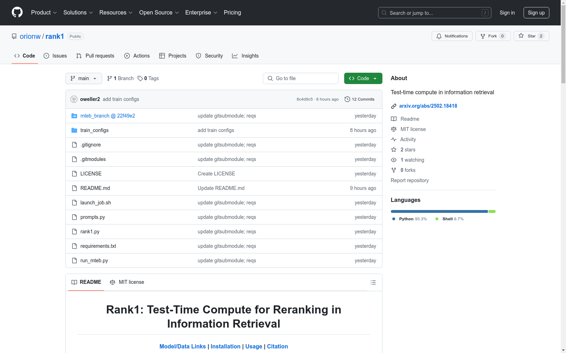Image resolution: width=566 pixels, height=353 pixels.
Task: Click the Sign up button
Action: (x=536, y=13)
